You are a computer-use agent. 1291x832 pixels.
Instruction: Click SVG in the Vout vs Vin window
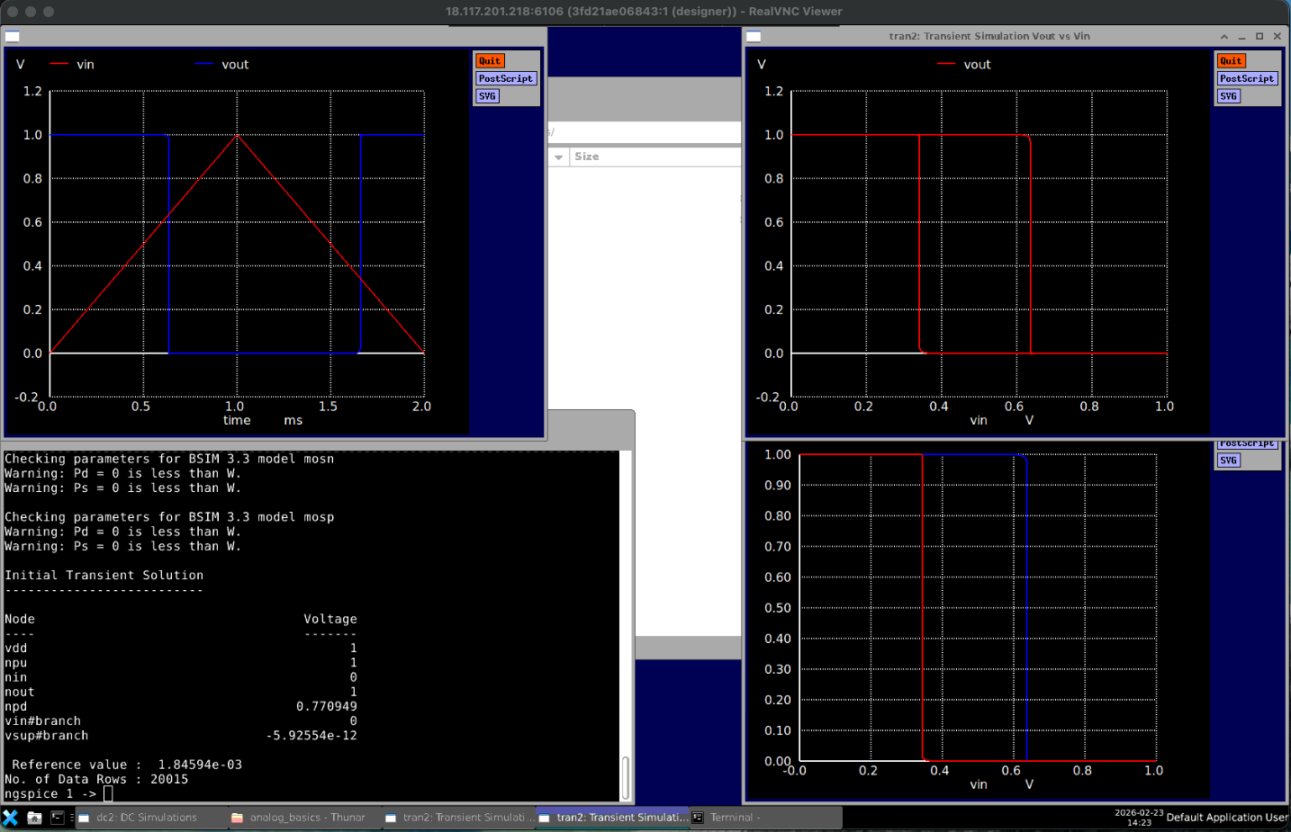(x=1228, y=96)
